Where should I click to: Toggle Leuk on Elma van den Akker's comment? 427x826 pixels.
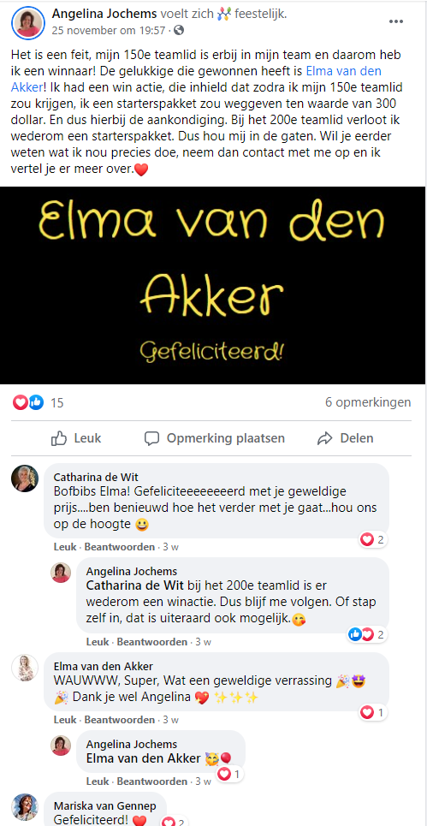65,720
